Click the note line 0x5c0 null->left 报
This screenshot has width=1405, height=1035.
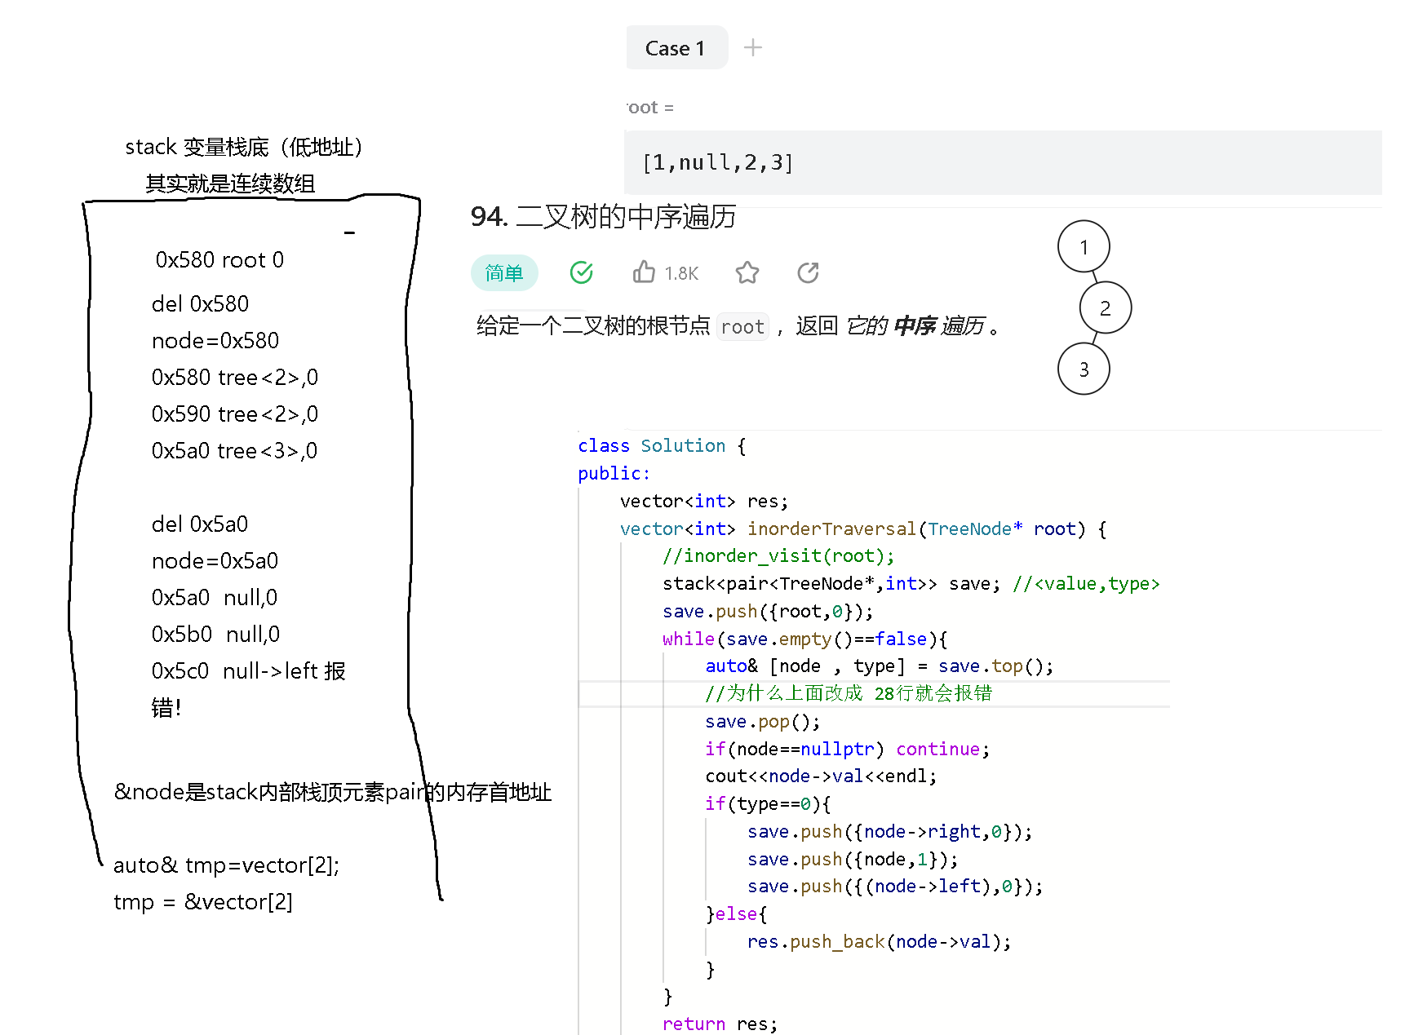249,671
